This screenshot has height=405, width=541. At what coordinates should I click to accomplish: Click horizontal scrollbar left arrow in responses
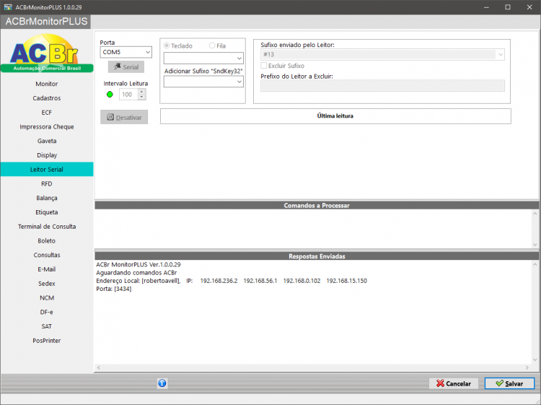coord(99,367)
